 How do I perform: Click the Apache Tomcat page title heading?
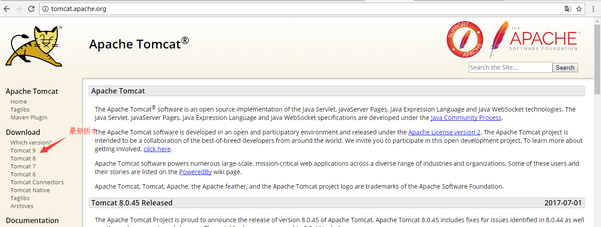(139, 44)
